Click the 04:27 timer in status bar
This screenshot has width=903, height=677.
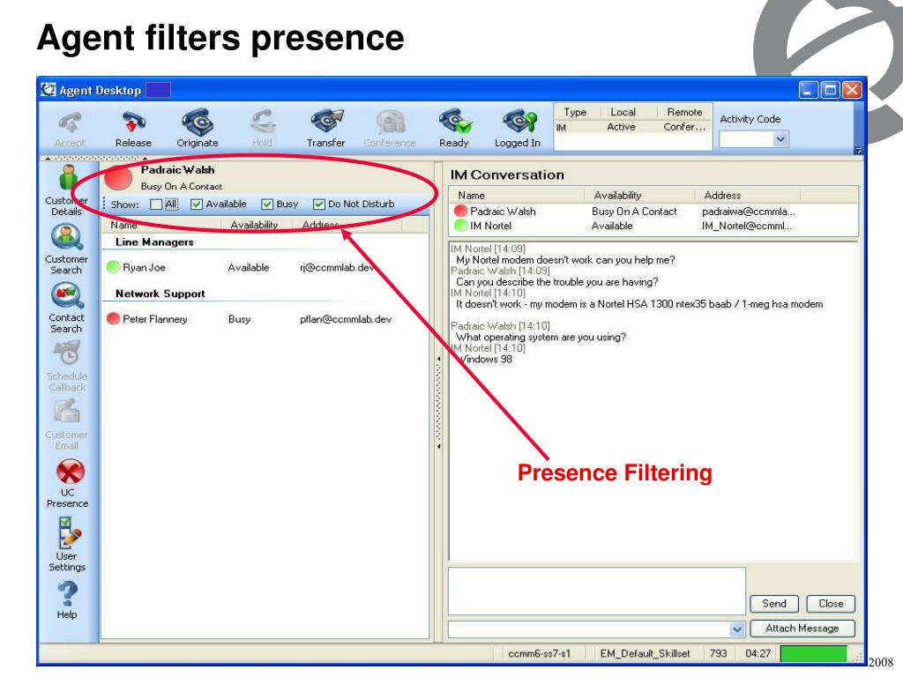click(x=757, y=653)
